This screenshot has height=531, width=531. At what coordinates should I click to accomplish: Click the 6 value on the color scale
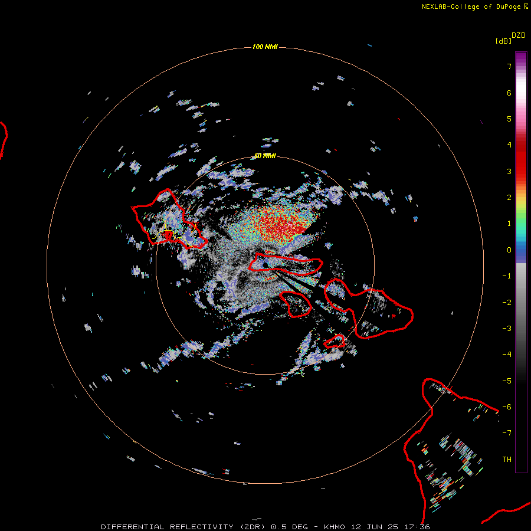(509, 93)
